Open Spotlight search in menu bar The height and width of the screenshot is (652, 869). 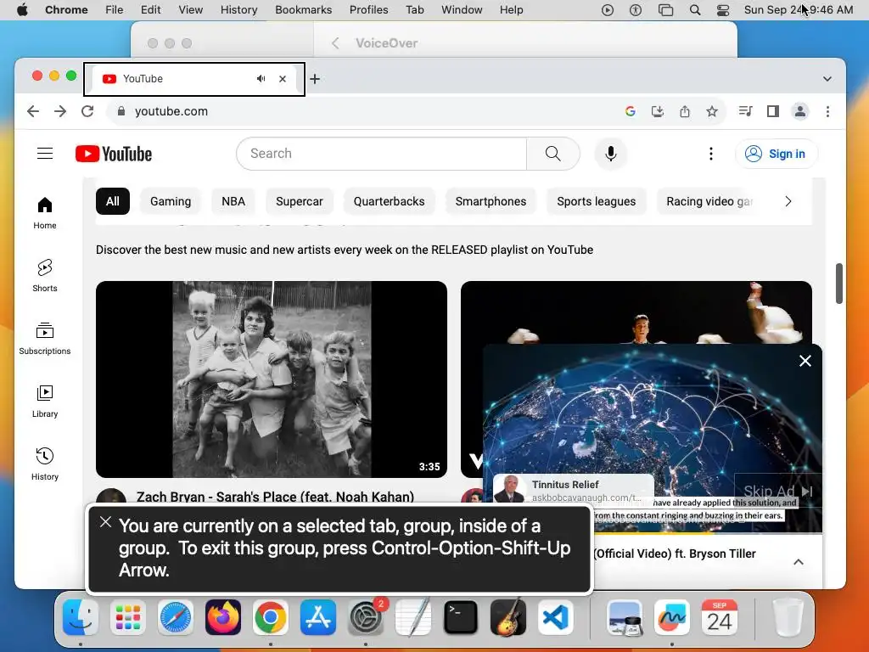click(694, 10)
